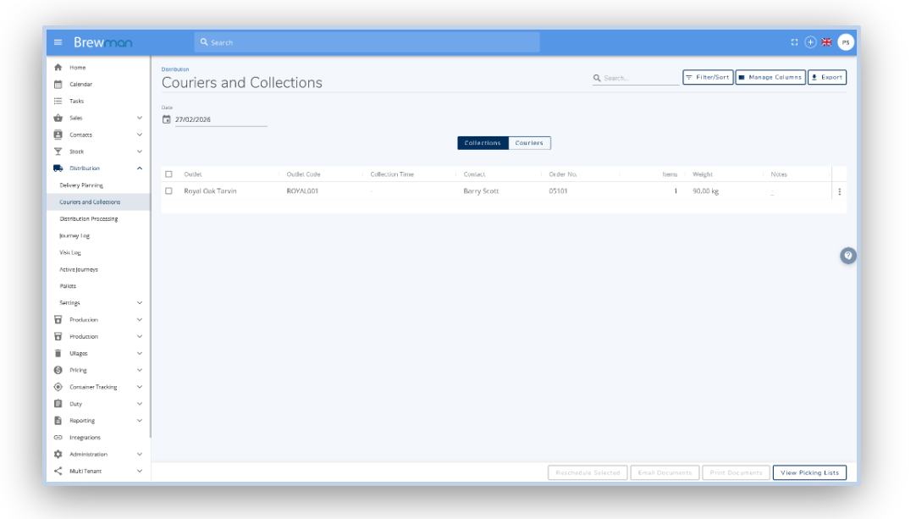Open the UK flag language selector
Screen dimensions: 916x519
(826, 42)
